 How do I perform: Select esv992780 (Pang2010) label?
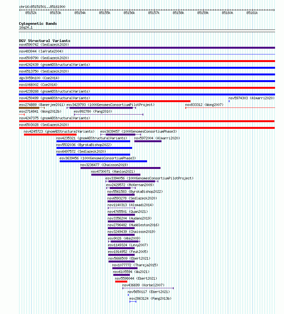coord(93,111)
